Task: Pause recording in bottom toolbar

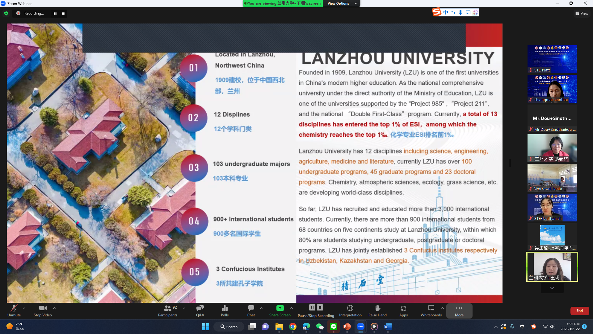Action: point(312,307)
